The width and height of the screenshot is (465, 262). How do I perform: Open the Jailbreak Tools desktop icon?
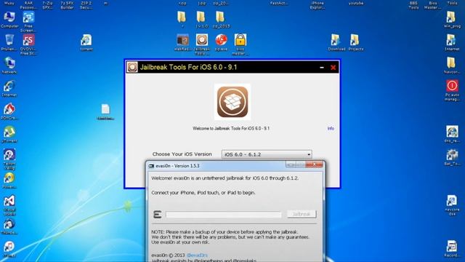pyautogui.click(x=202, y=44)
